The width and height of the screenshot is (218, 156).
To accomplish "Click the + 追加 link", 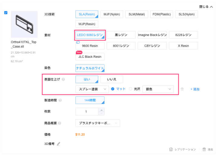I will click(x=195, y=89).
